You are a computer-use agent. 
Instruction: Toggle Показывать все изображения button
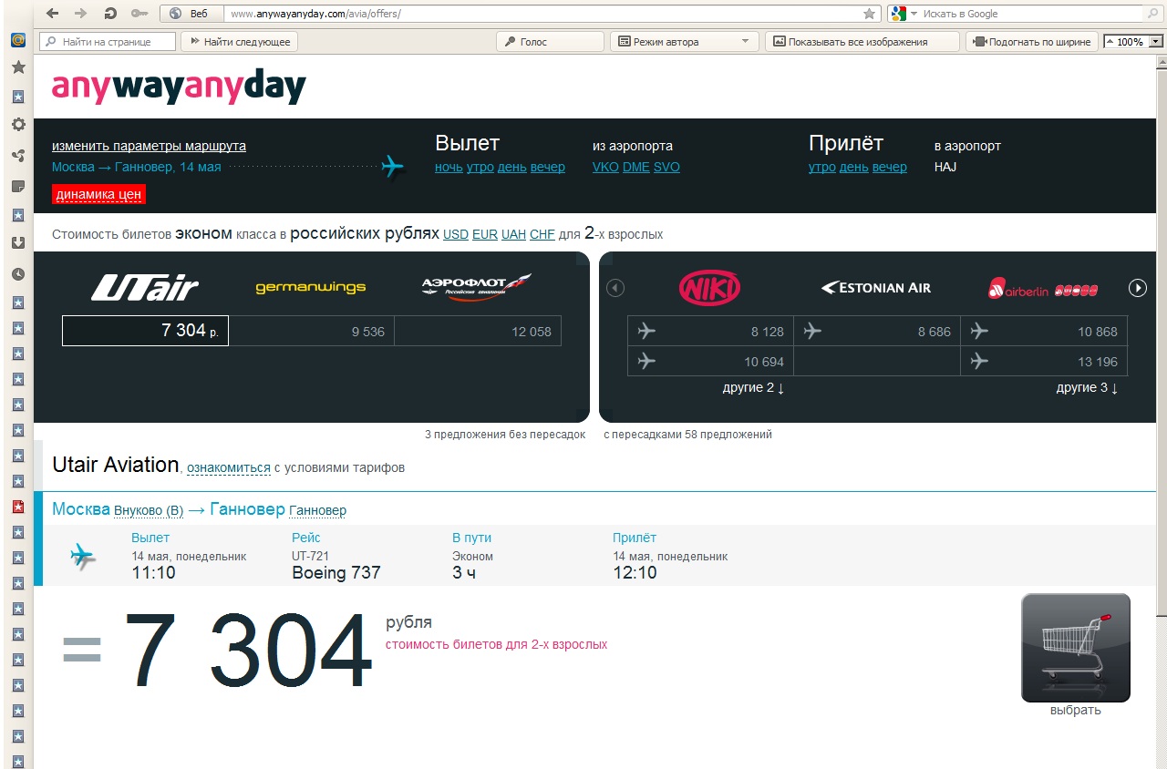[x=862, y=42]
